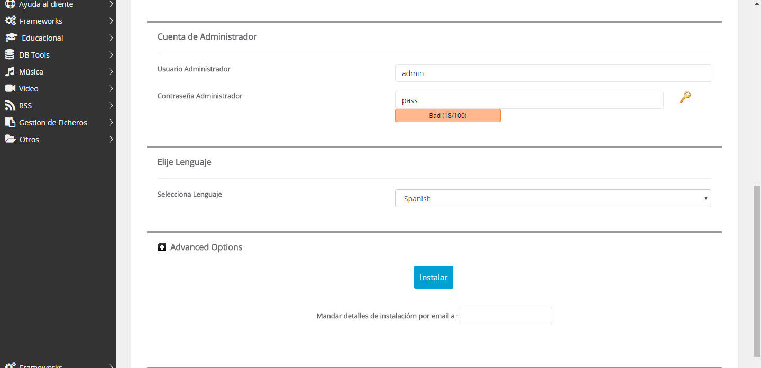Click the Usuario Administrador text field

point(553,73)
